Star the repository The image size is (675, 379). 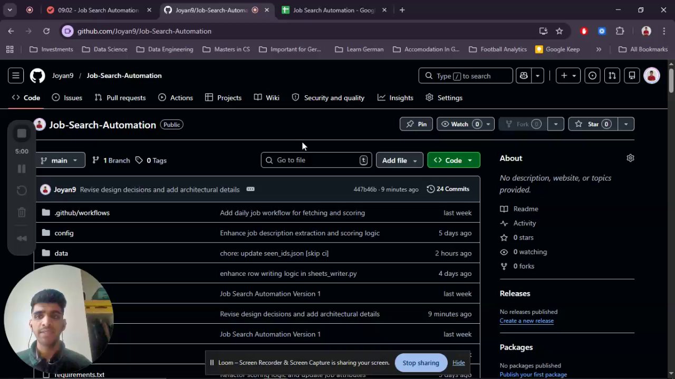pos(593,124)
